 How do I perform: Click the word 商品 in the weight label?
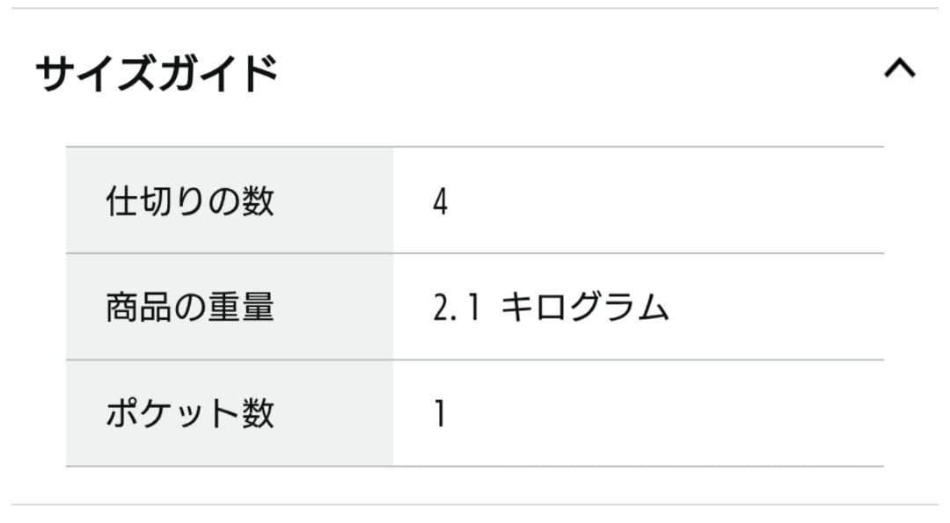coord(139,308)
